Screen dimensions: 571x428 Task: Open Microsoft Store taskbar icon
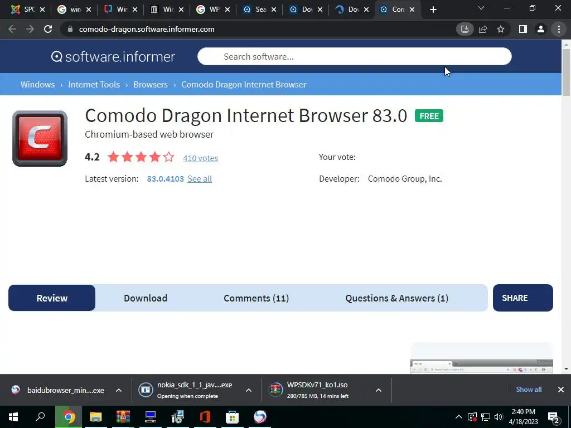pos(233,417)
